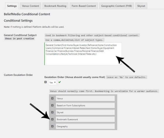Click the 'Escalation Order (Venus should usually come first)' label
This screenshot has height=138, width=164.
pyautogui.click(x=75, y=77)
